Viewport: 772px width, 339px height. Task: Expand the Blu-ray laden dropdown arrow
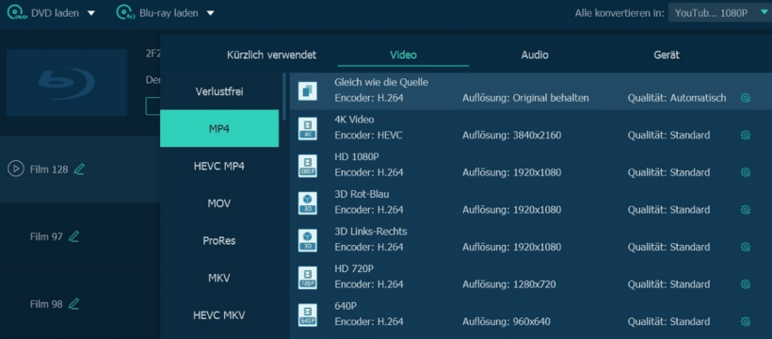click(x=210, y=13)
